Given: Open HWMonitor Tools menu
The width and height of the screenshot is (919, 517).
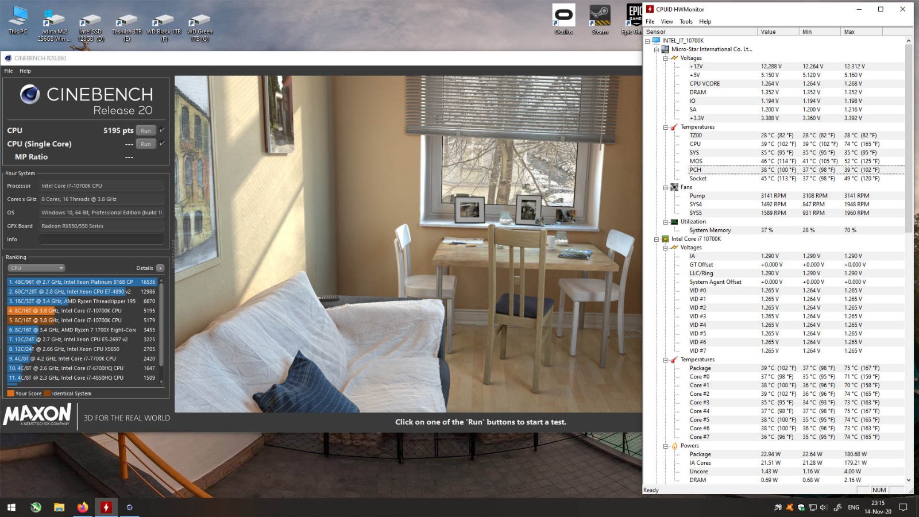Looking at the screenshot, I should (686, 22).
